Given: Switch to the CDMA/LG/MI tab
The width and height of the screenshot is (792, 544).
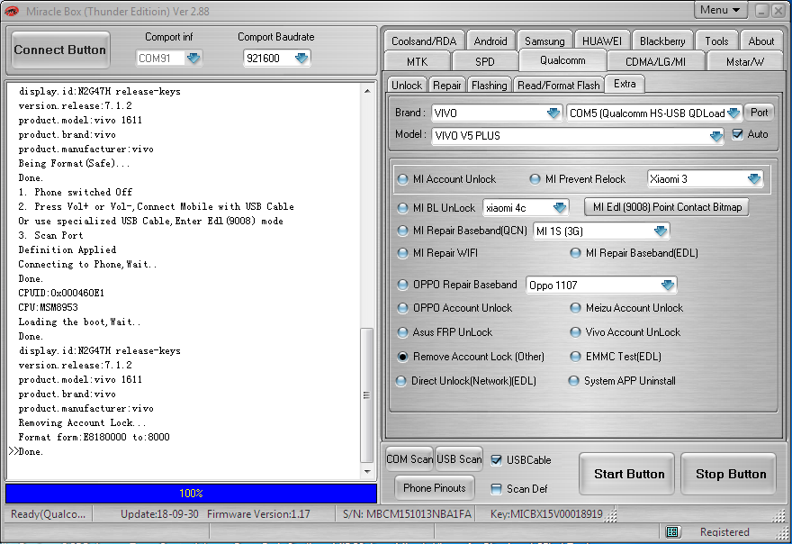Looking at the screenshot, I should 655,61.
